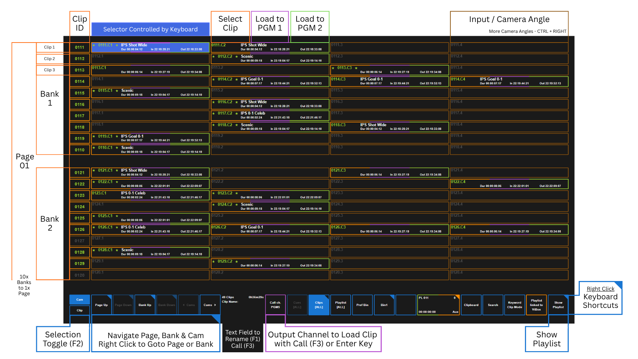The height and width of the screenshot is (359, 638).
Task: Select clip ID 0121
Action: pos(79,172)
